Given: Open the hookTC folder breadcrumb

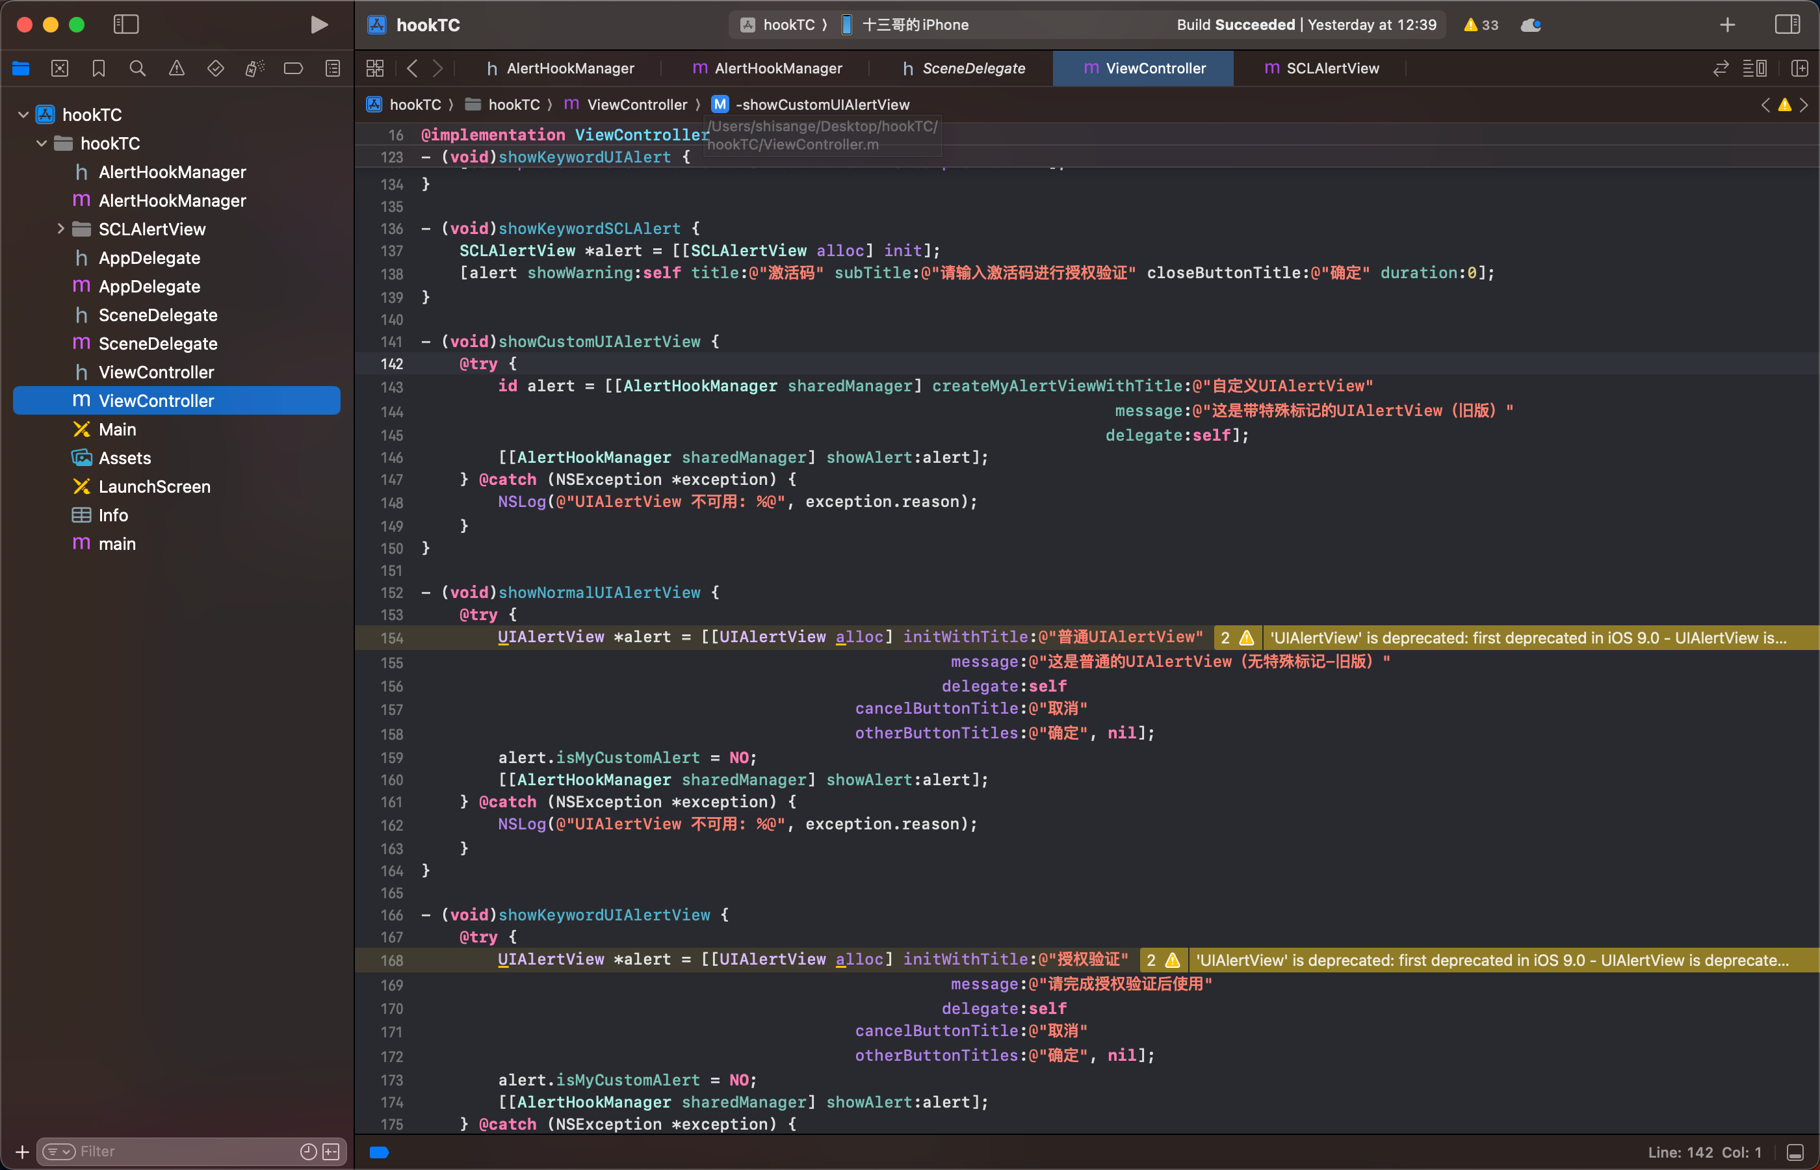Looking at the screenshot, I should point(502,104).
